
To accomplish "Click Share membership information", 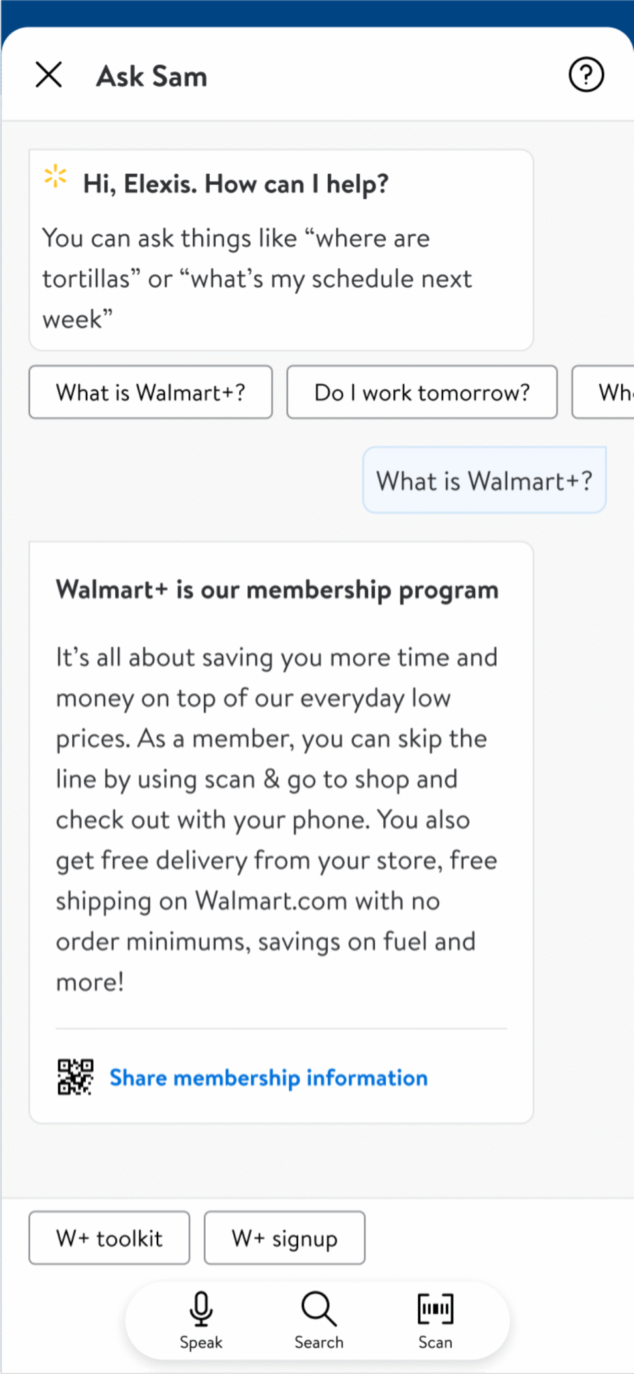I will point(268,1077).
